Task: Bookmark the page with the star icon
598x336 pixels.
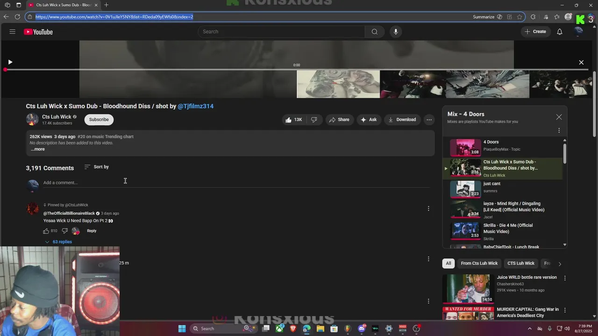Action: click(520, 17)
